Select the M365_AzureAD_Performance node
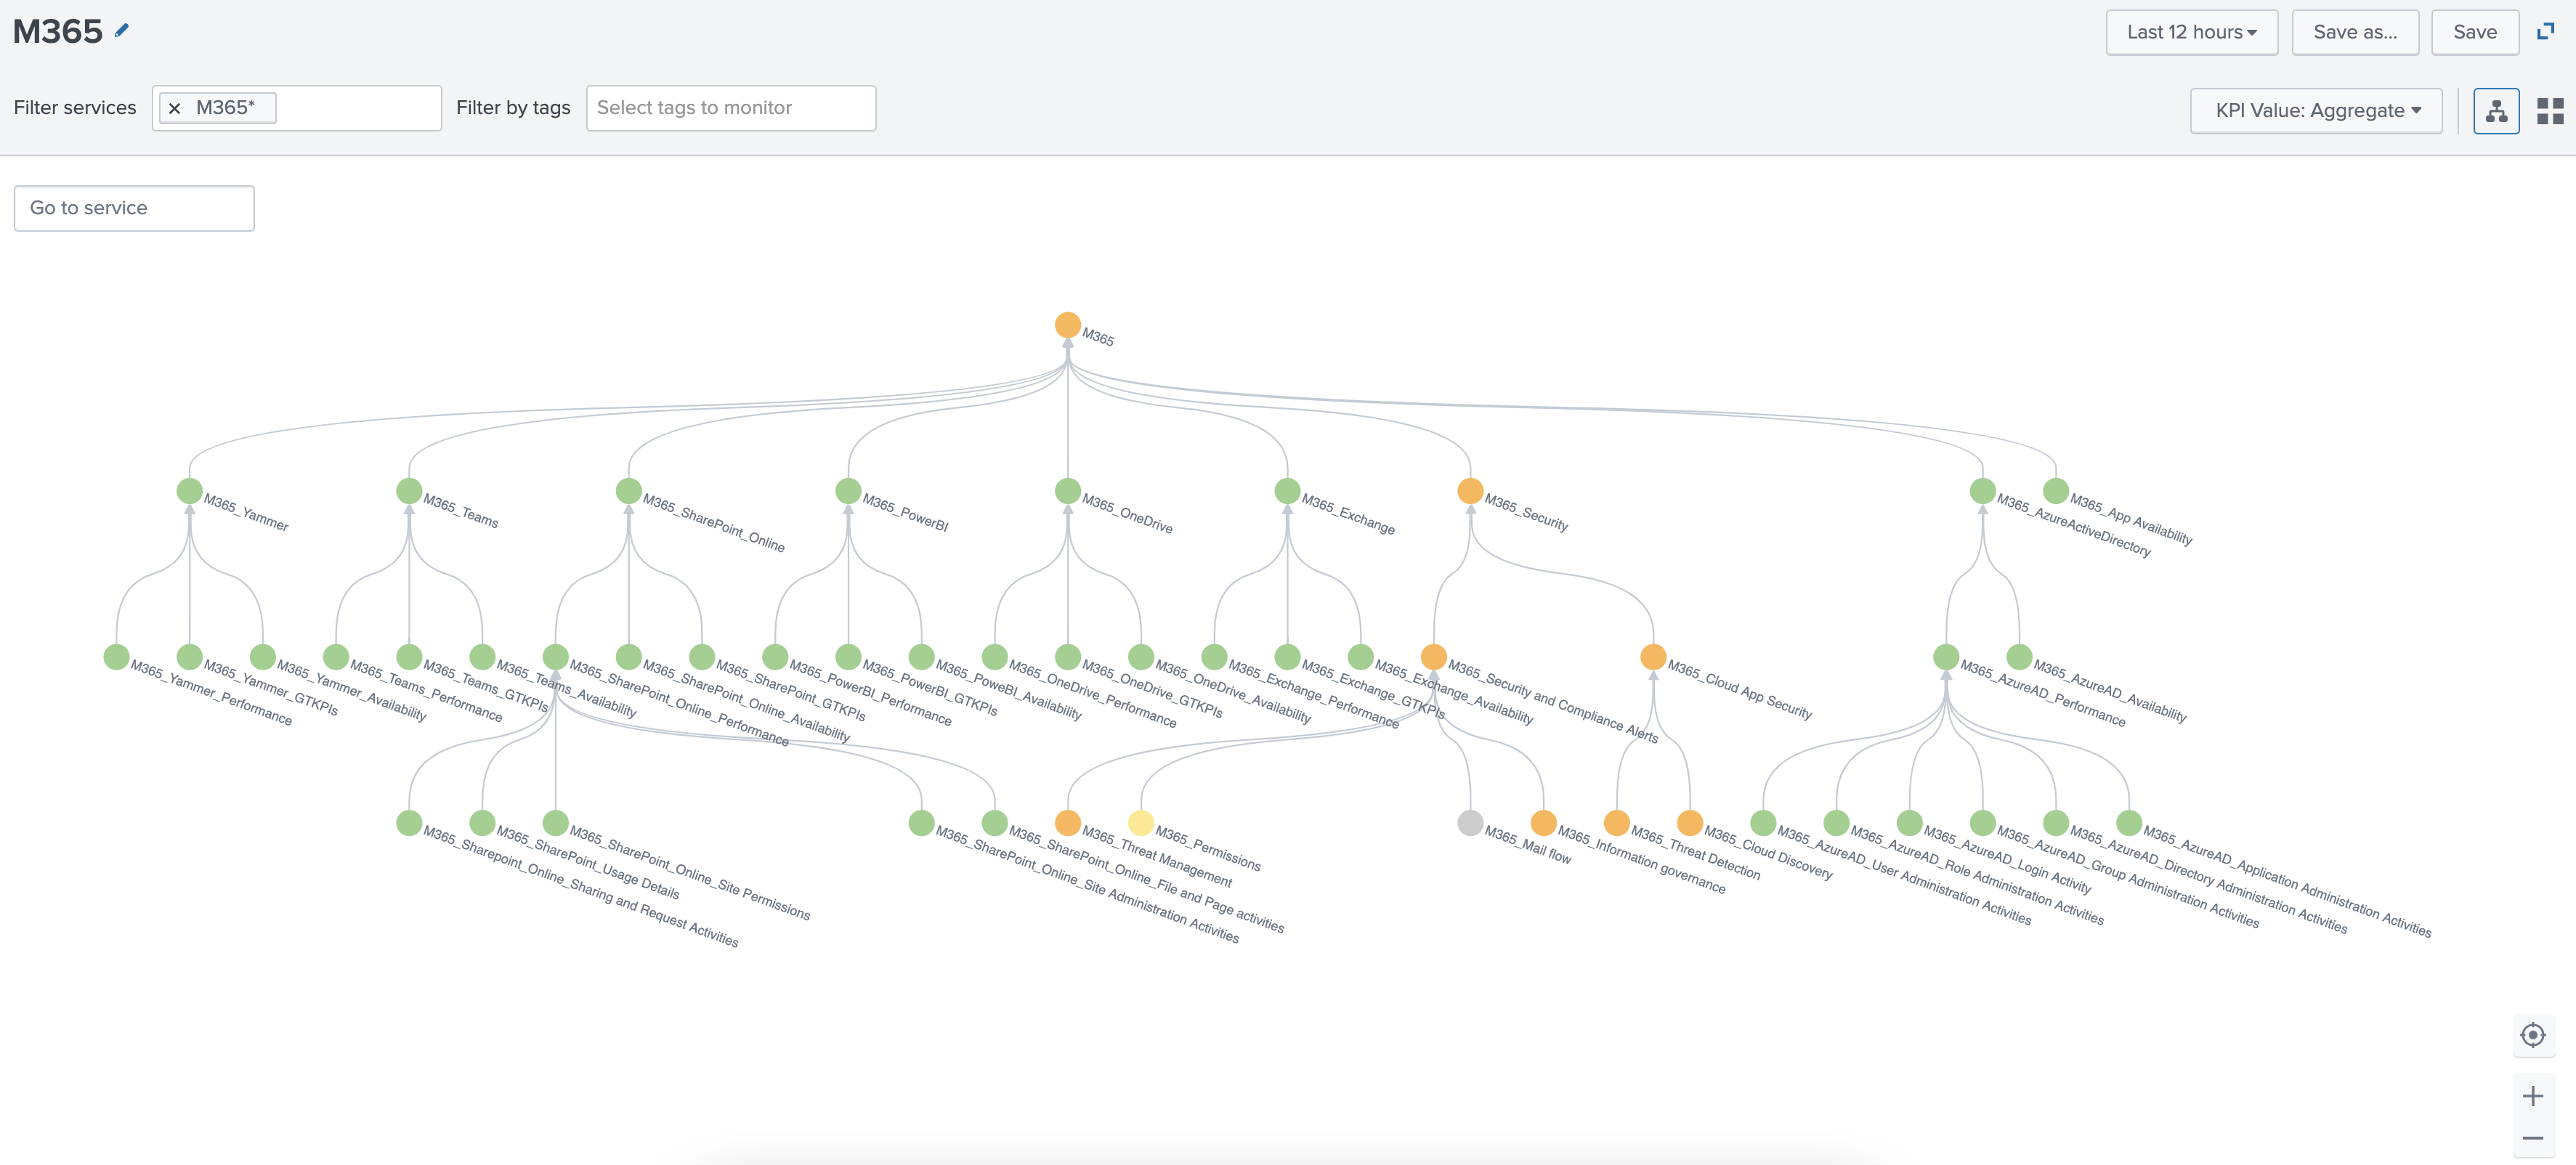The height and width of the screenshot is (1165, 2576). (x=1946, y=657)
